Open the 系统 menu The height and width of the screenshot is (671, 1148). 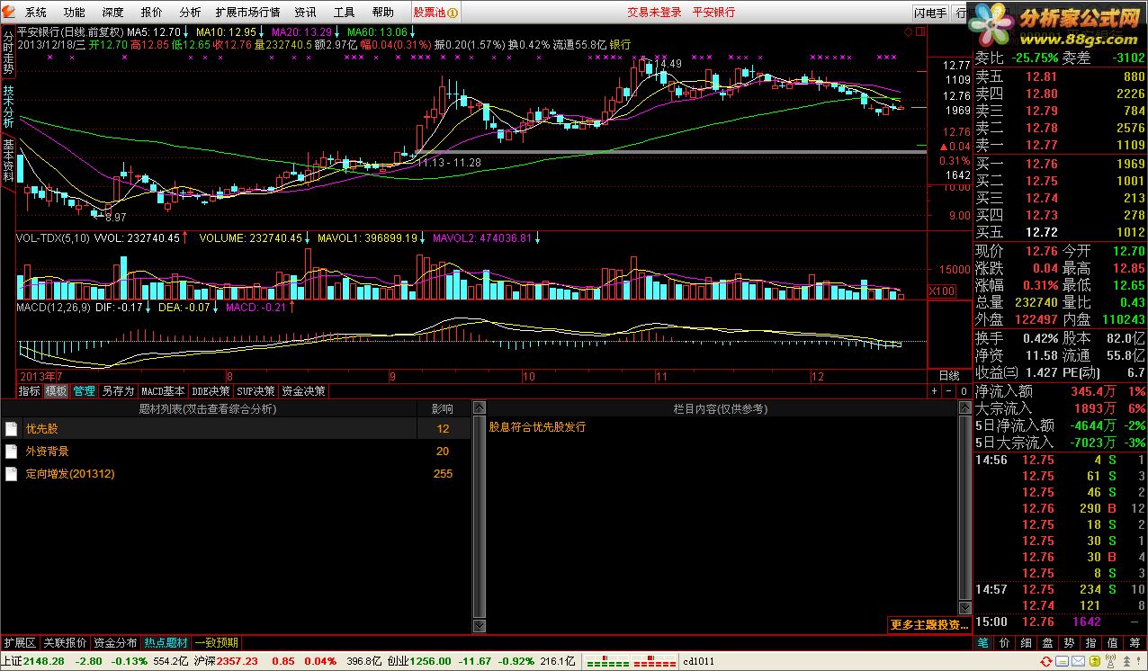[x=36, y=13]
